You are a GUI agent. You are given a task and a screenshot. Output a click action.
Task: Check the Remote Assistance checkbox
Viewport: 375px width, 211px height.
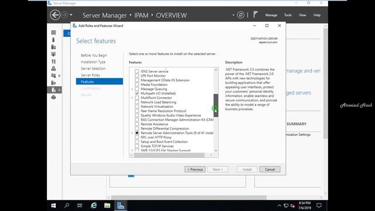pyautogui.click(x=137, y=124)
